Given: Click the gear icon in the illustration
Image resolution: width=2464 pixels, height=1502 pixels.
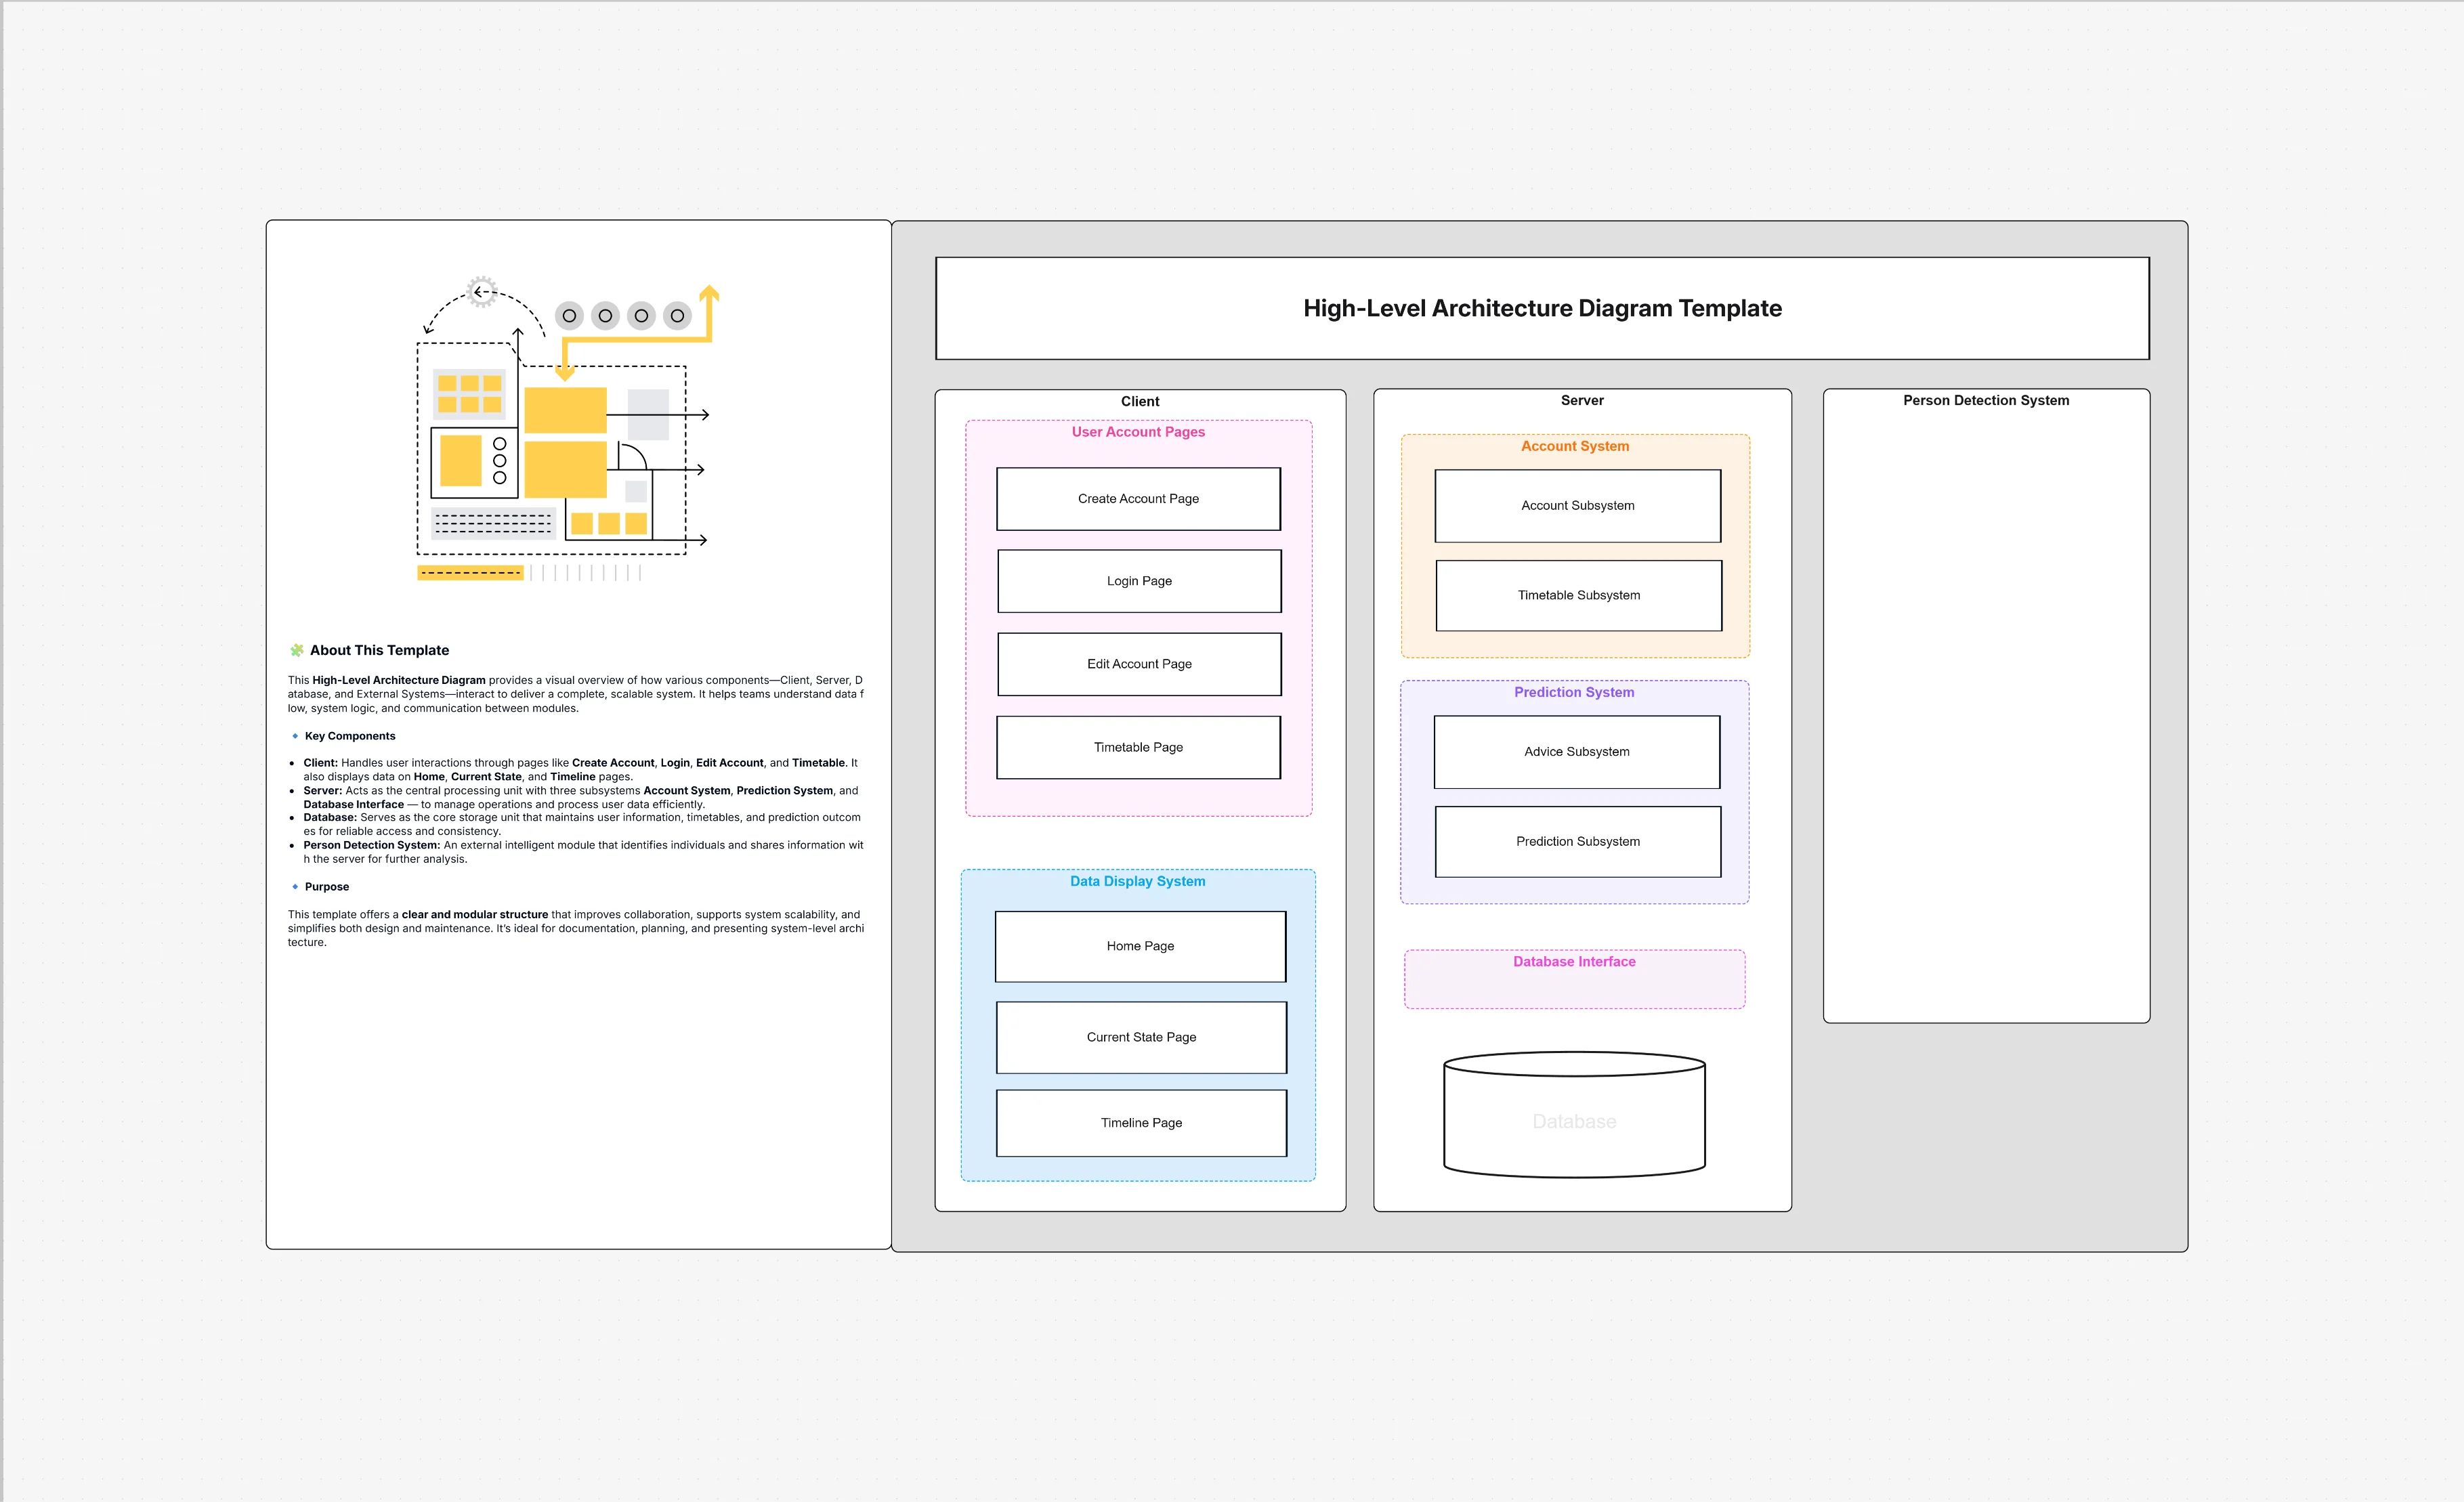Looking at the screenshot, I should pos(483,292).
